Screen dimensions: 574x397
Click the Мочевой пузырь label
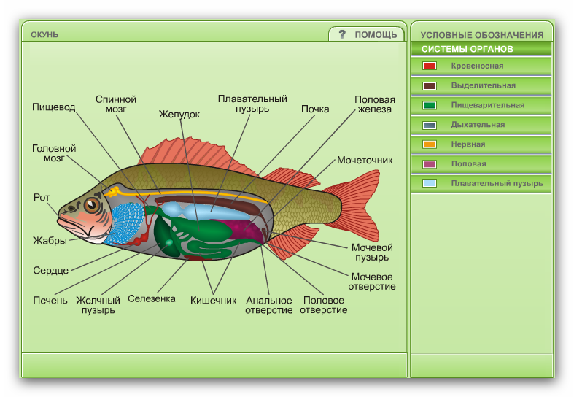pos(372,253)
